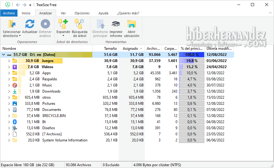Click the Diseños folder icon
Image resolution: width=274 pixels, height=168 pixels.
coord(15,128)
